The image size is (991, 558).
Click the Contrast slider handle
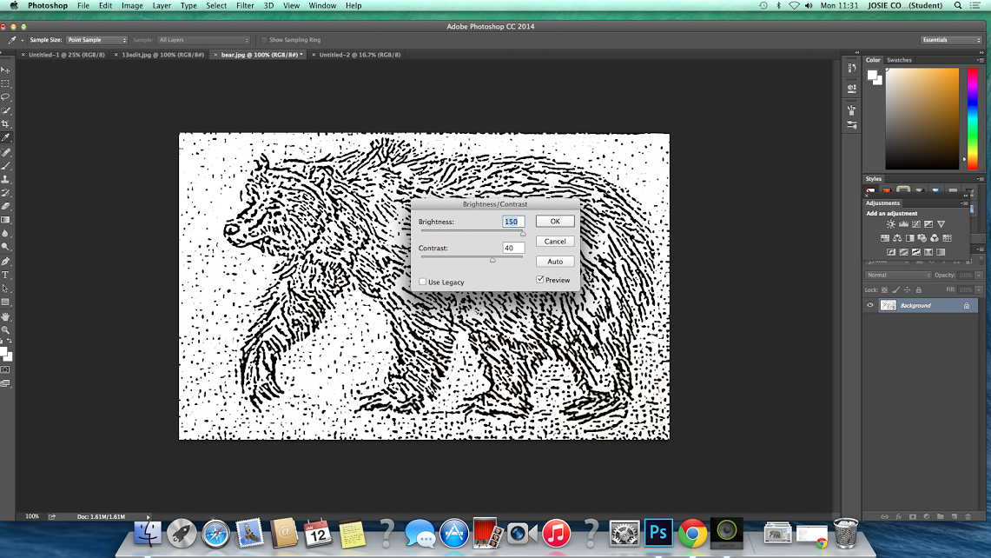pyautogui.click(x=492, y=260)
